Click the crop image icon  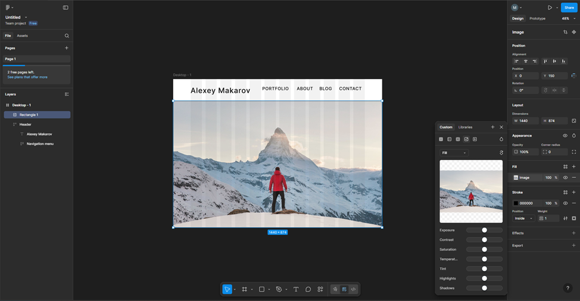tap(565, 32)
